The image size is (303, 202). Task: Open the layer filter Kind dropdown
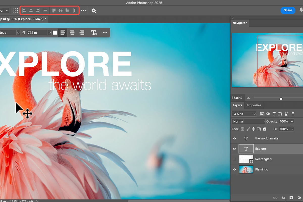(x=244, y=114)
